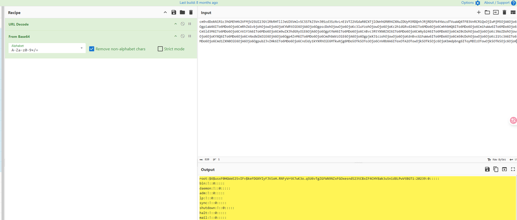Open a file as input
517x220 pixels.
coord(496,12)
